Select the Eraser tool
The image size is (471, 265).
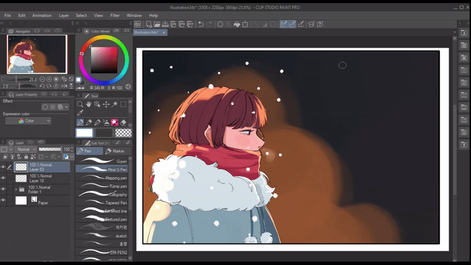[x=123, y=122]
